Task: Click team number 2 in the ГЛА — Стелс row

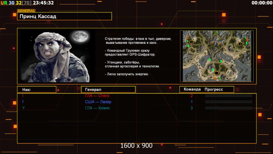Action: [192, 95]
